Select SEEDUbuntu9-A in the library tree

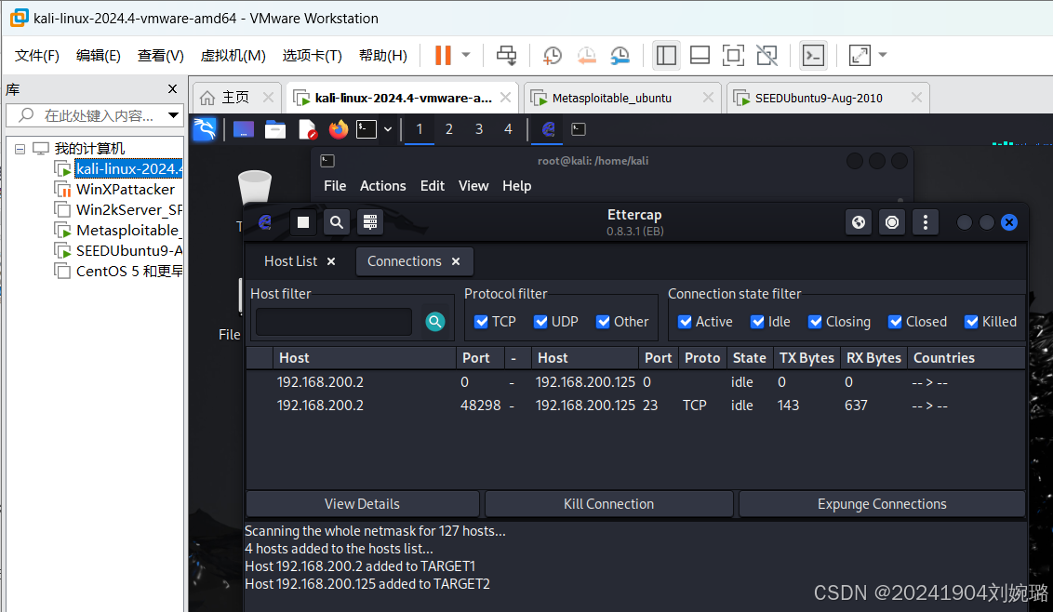tap(129, 250)
